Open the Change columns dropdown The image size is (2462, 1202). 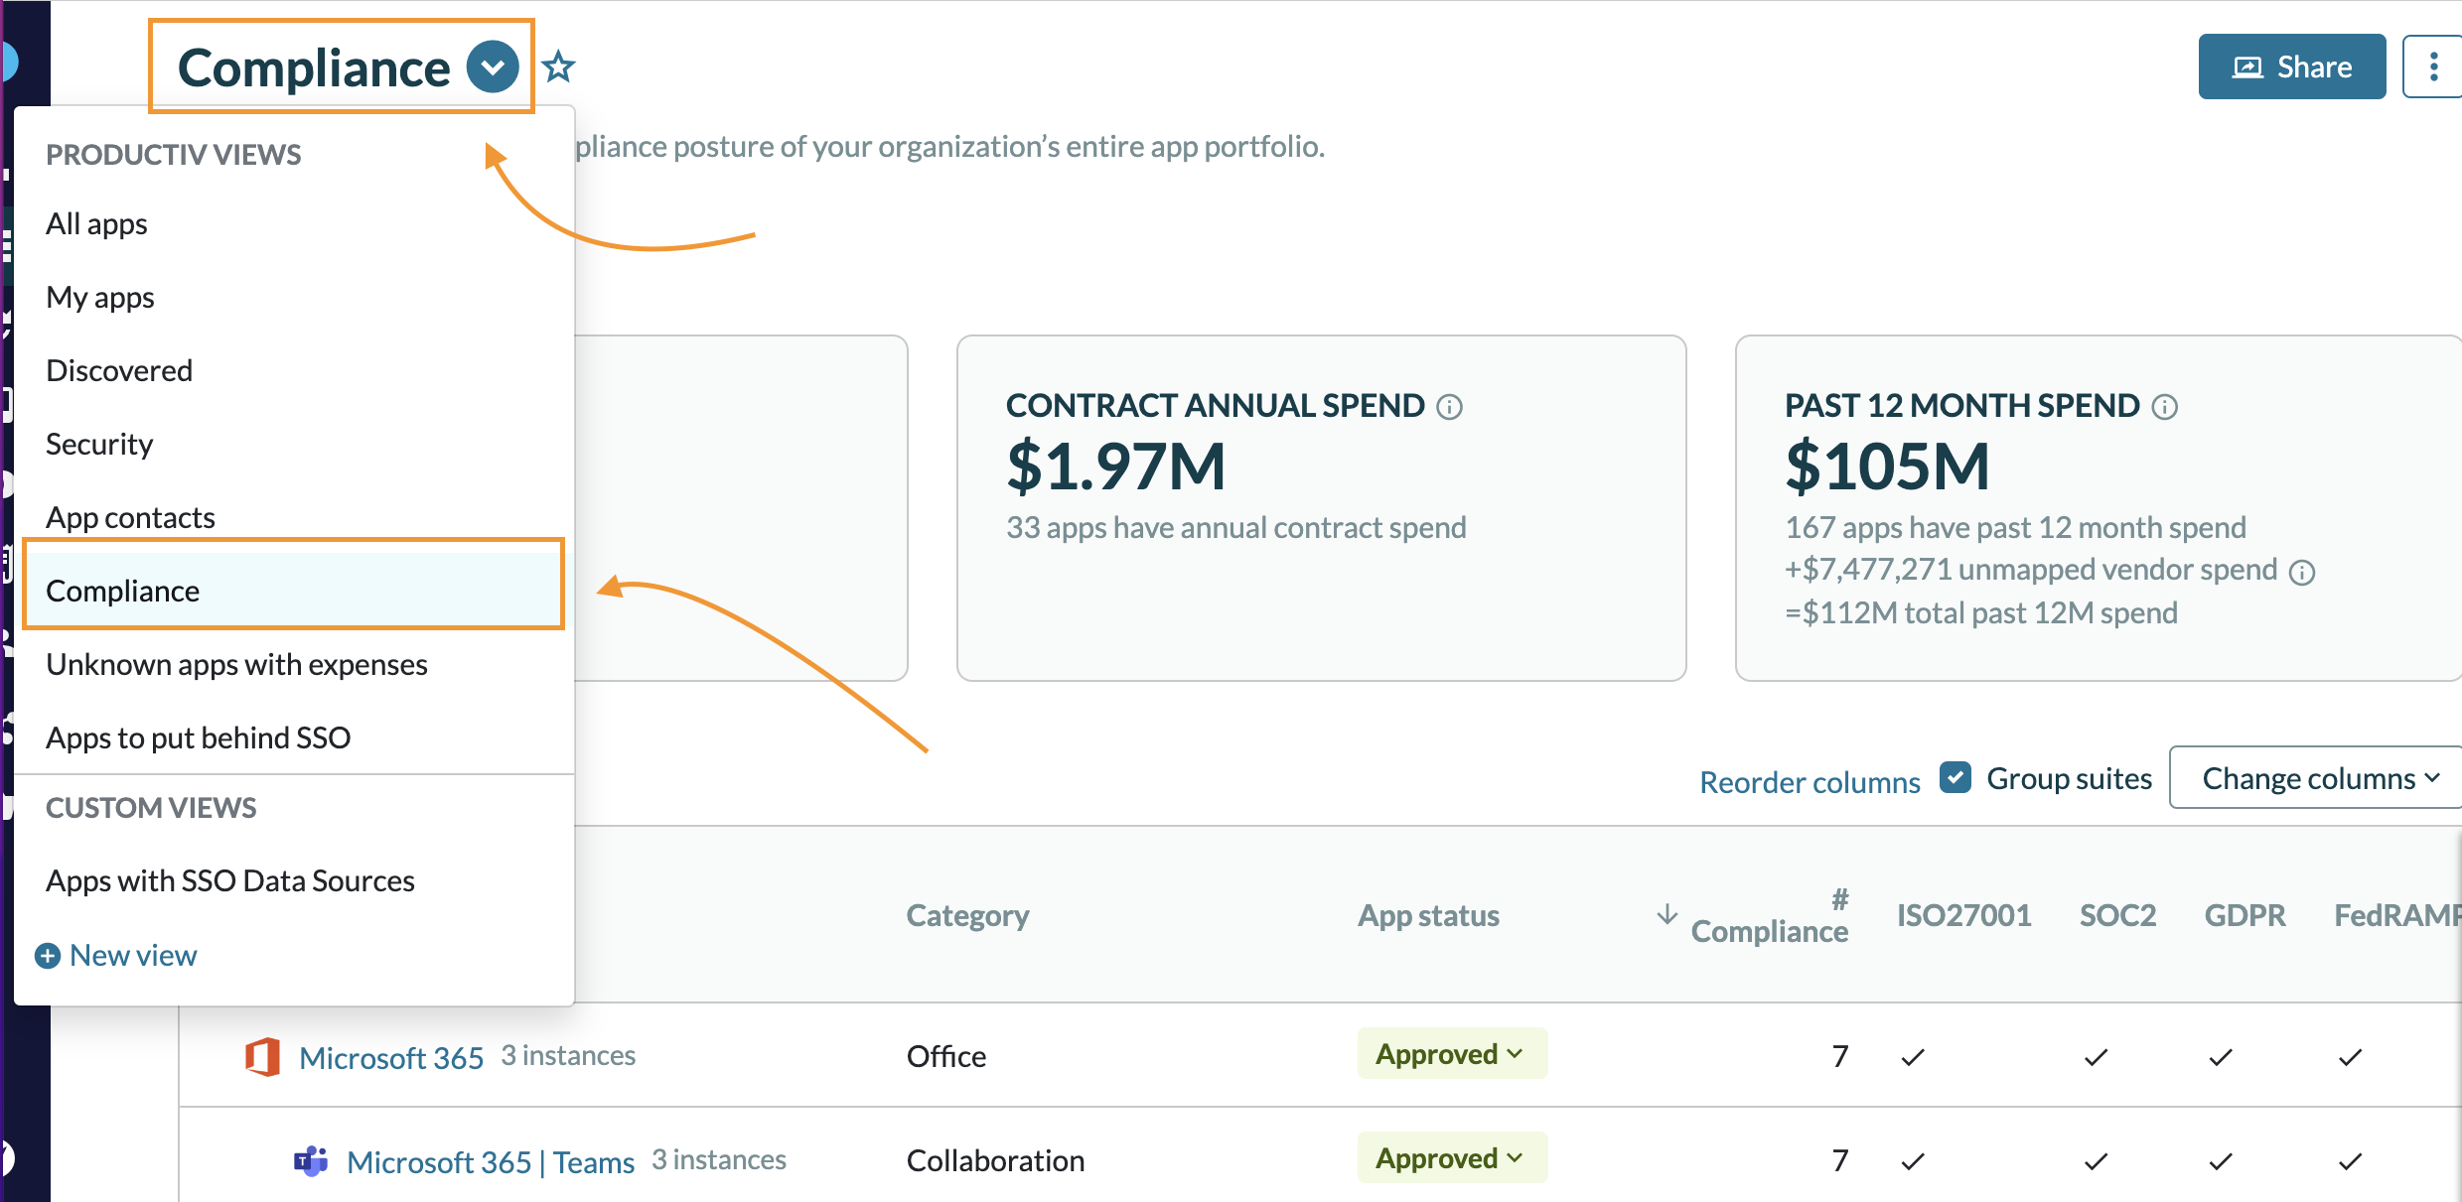pyautogui.click(x=2319, y=778)
